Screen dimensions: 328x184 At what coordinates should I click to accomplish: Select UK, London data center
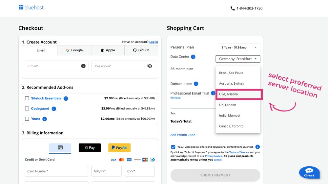(x=238, y=105)
